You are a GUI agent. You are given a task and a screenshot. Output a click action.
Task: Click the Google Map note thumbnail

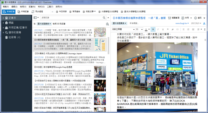[100, 72]
